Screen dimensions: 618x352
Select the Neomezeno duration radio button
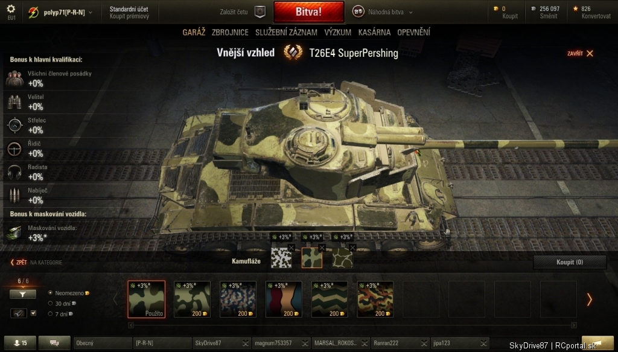51,293
